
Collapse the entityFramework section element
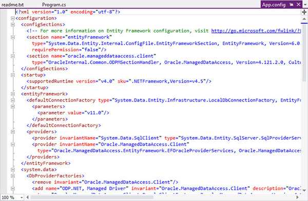pos(12,37)
